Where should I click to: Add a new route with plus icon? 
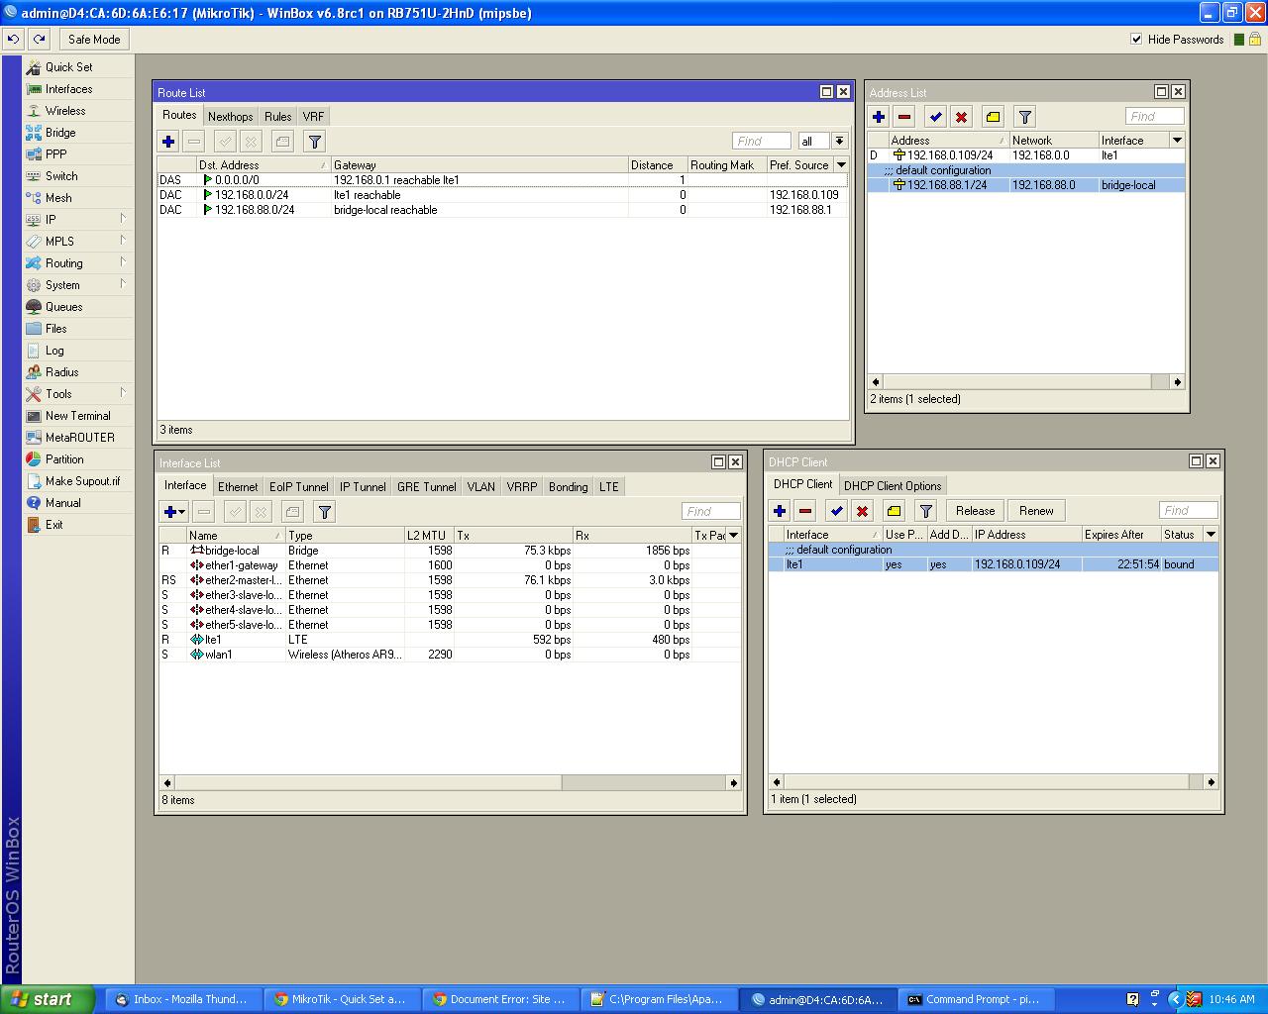tap(168, 142)
